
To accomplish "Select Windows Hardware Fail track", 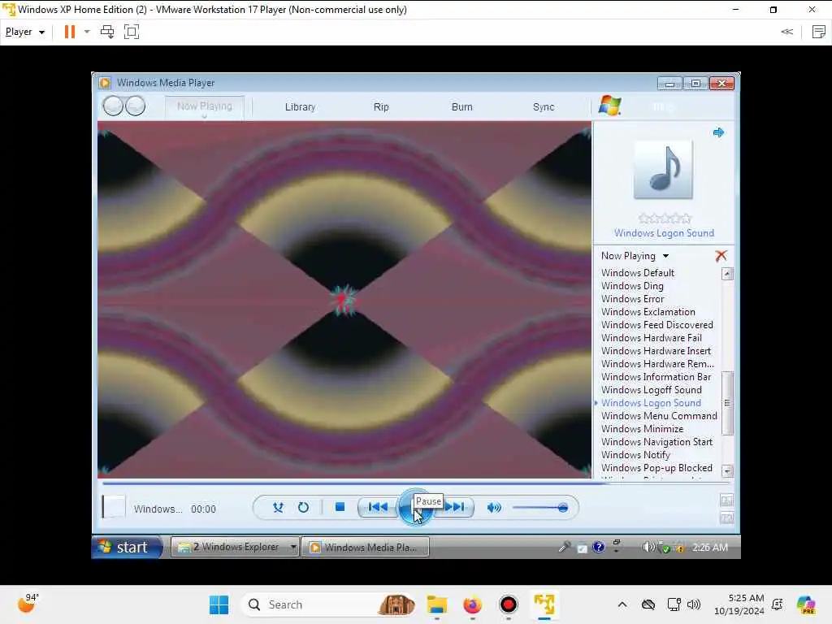I will [651, 338].
